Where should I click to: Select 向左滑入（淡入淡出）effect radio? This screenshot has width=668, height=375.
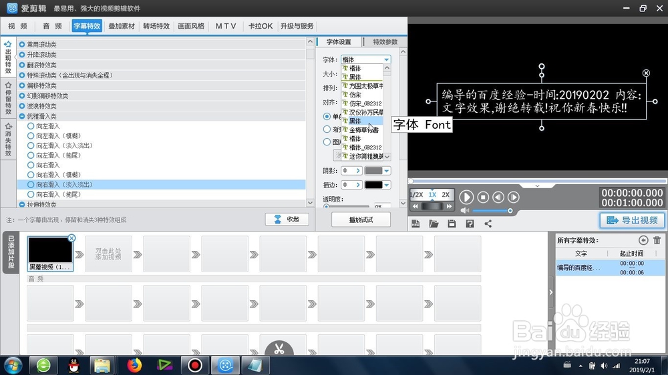click(31, 145)
